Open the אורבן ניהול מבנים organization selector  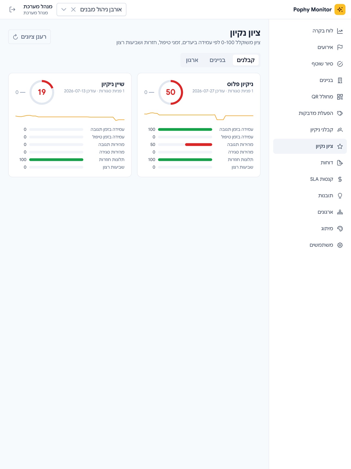91,10
